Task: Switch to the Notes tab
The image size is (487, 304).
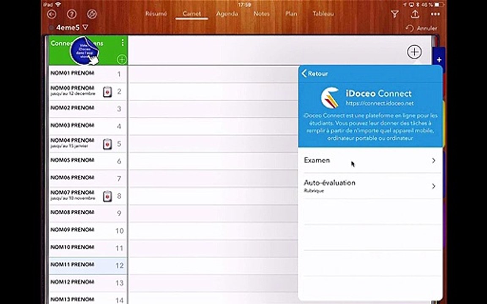Action: [262, 14]
